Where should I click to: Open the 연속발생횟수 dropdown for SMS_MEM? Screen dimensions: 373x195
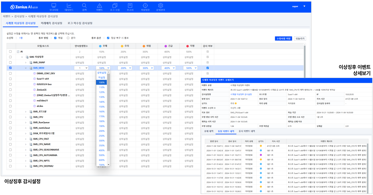pos(81,68)
